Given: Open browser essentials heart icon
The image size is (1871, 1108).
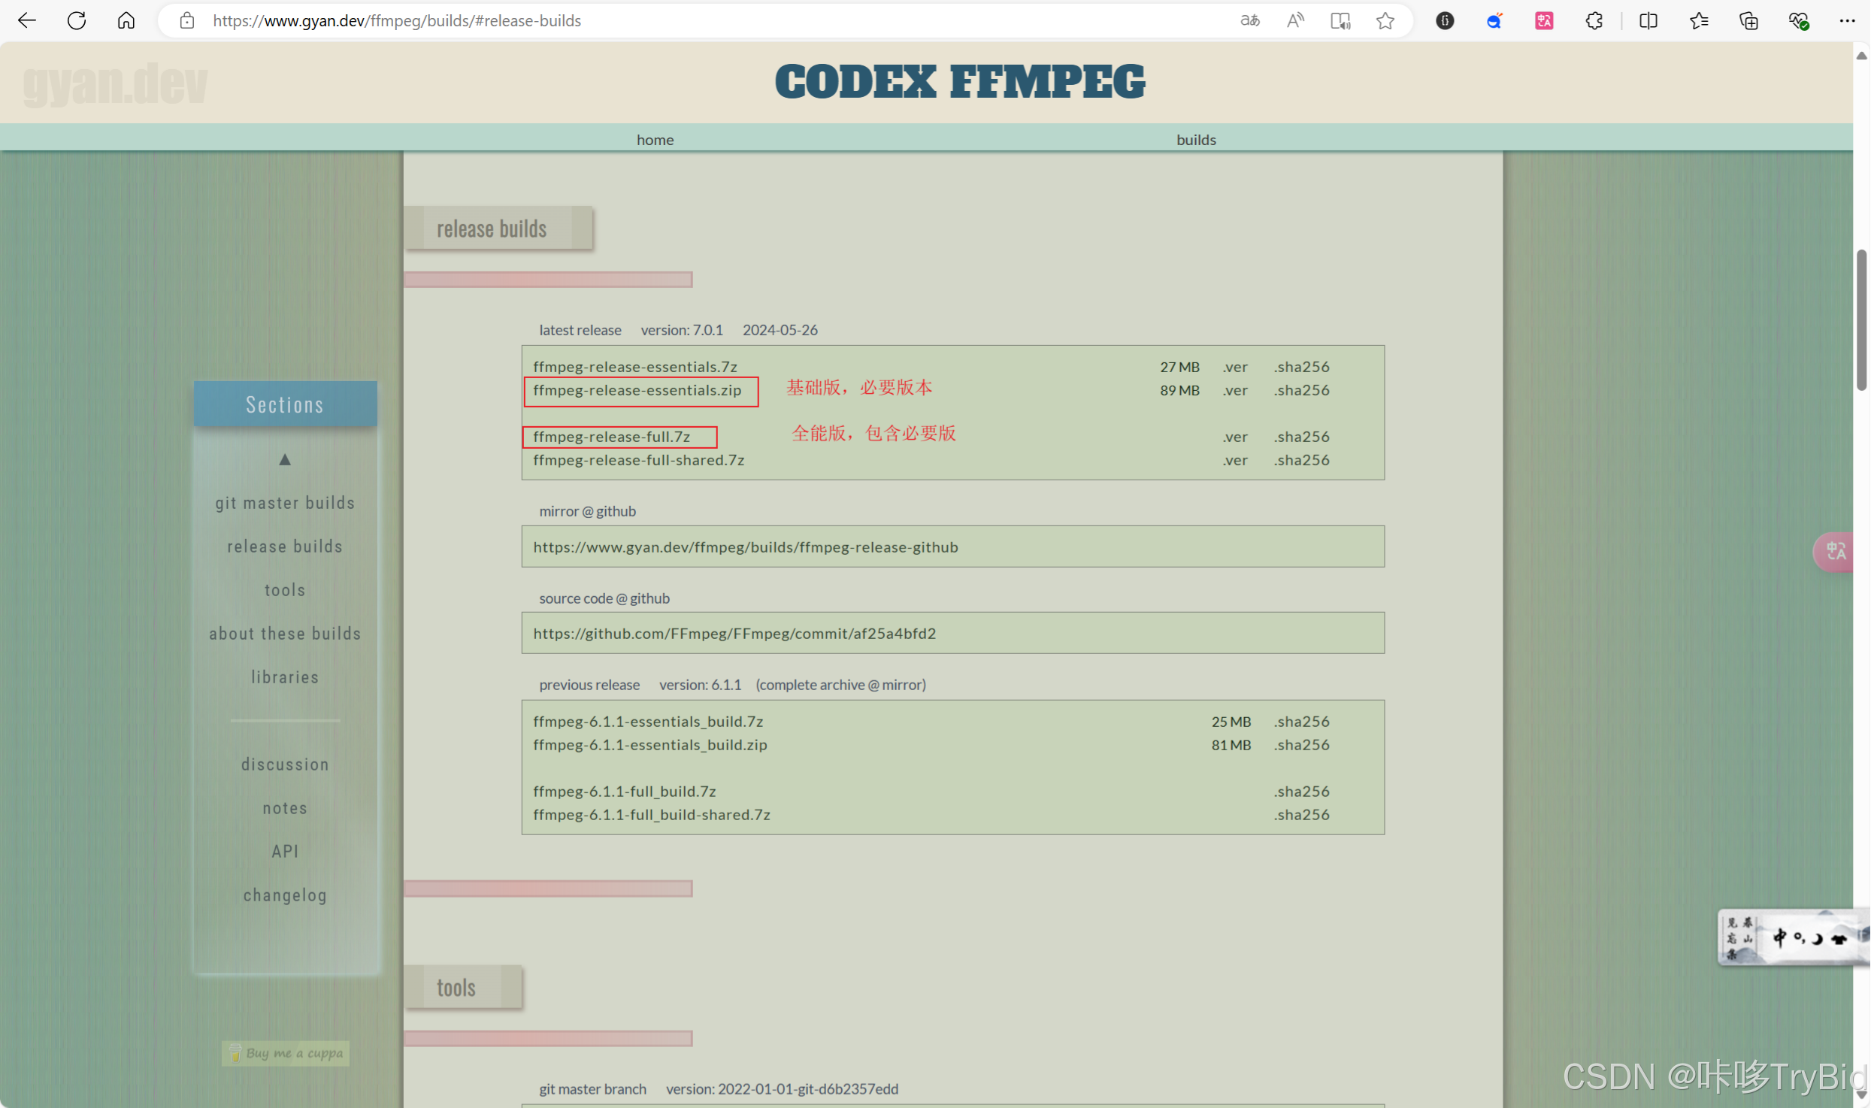Looking at the screenshot, I should [1798, 20].
